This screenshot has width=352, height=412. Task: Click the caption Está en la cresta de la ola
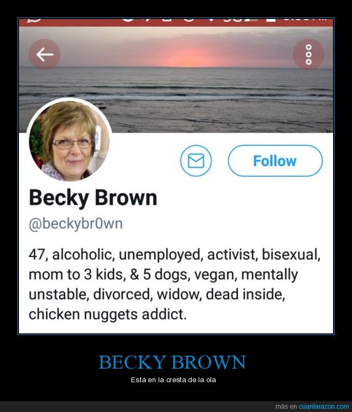pos(173,379)
